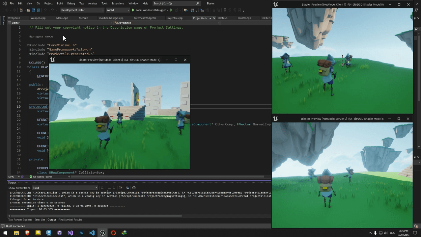Click the Visual Studio logo icon
This screenshot has width=421, height=237.
tap(5, 3)
